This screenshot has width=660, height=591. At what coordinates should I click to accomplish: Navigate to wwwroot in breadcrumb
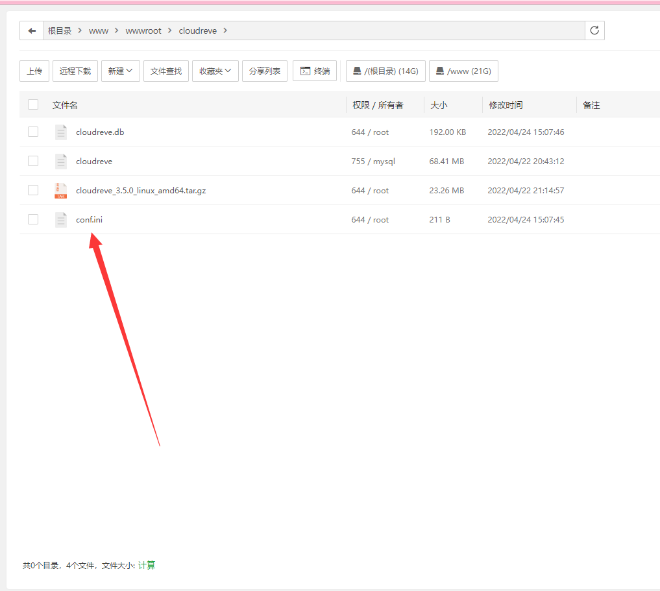tap(143, 30)
